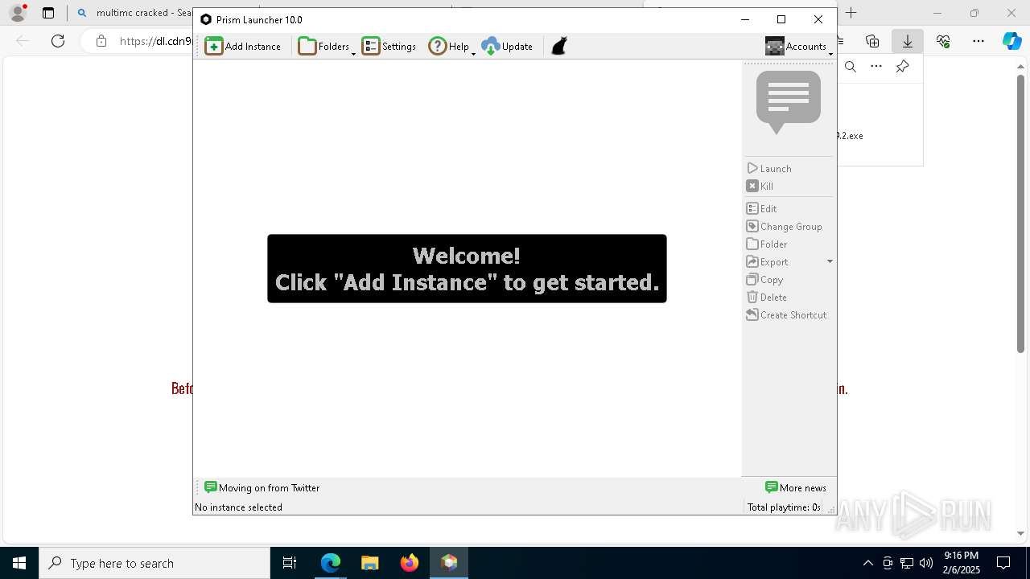Click the network tray icon
The width and height of the screenshot is (1030, 579).
[907, 563]
